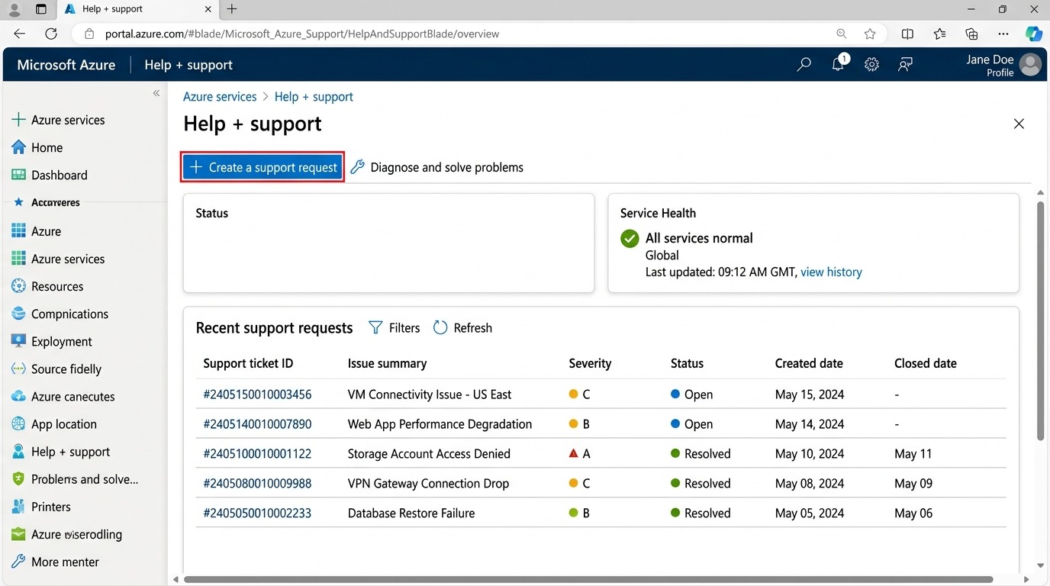The height and width of the screenshot is (586, 1050).
Task: Open ticket #2405100010001122
Action: pyautogui.click(x=257, y=454)
